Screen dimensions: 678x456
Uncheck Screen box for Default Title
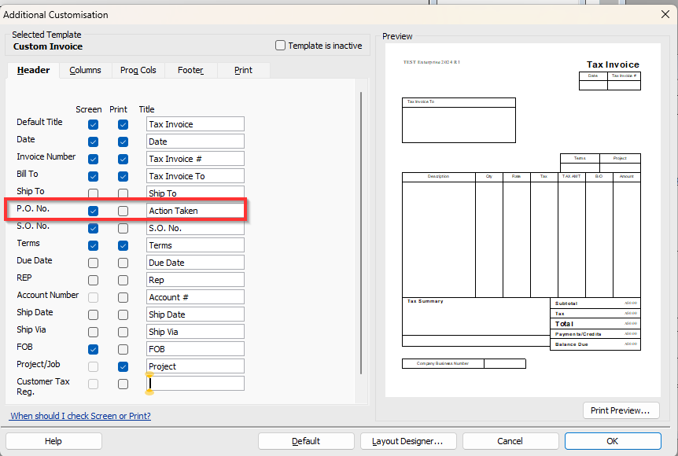pos(93,124)
